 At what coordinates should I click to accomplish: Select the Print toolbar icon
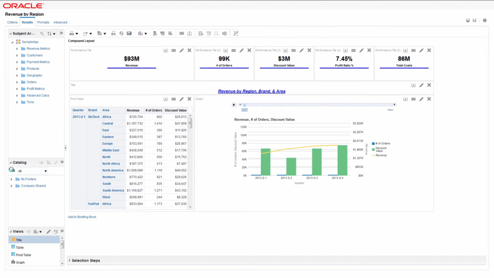pyautogui.click(x=71, y=33)
